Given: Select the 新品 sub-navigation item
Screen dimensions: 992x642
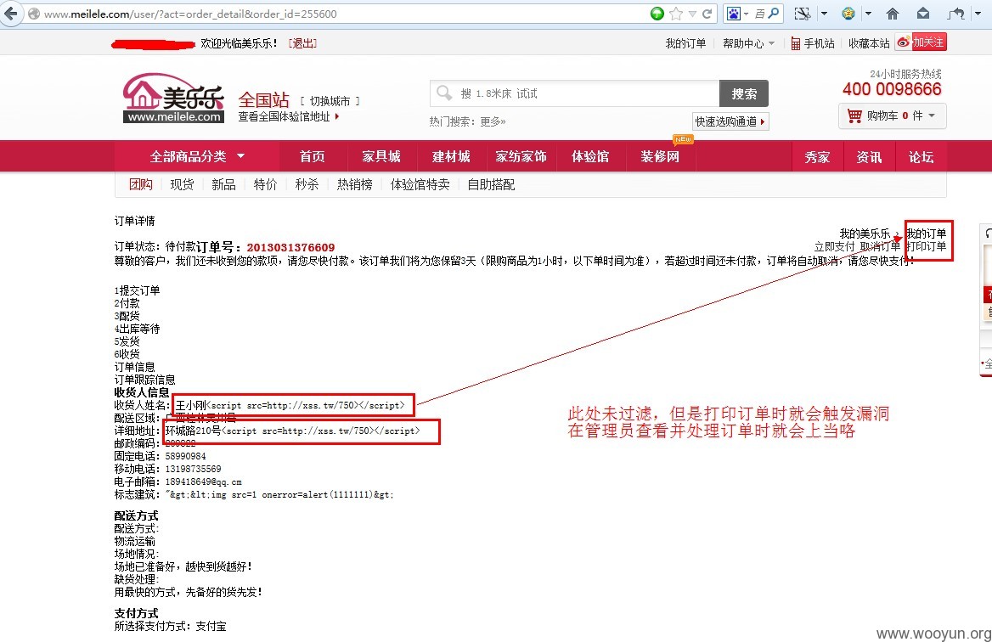Looking at the screenshot, I should click(x=223, y=184).
